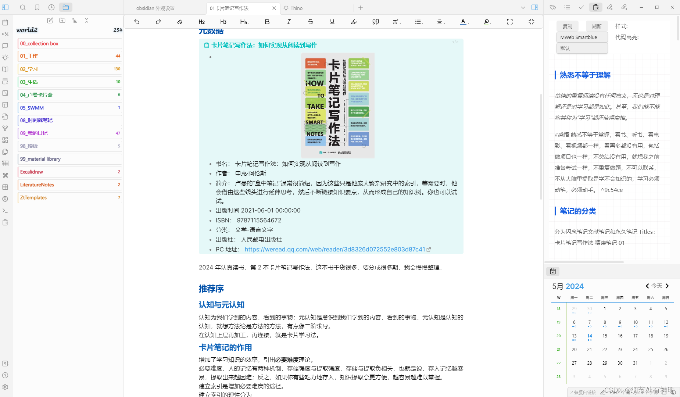The image size is (680, 397).
Task: Switch to the obsidian 外观设置 tab
Action: [x=155, y=8]
